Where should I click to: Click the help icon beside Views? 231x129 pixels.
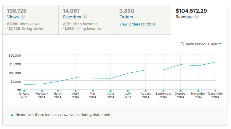[23, 17]
